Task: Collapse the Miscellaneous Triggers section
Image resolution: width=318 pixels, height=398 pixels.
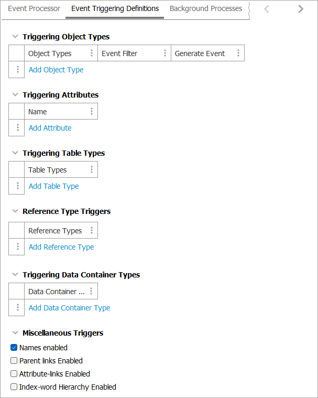Action: tap(15, 333)
